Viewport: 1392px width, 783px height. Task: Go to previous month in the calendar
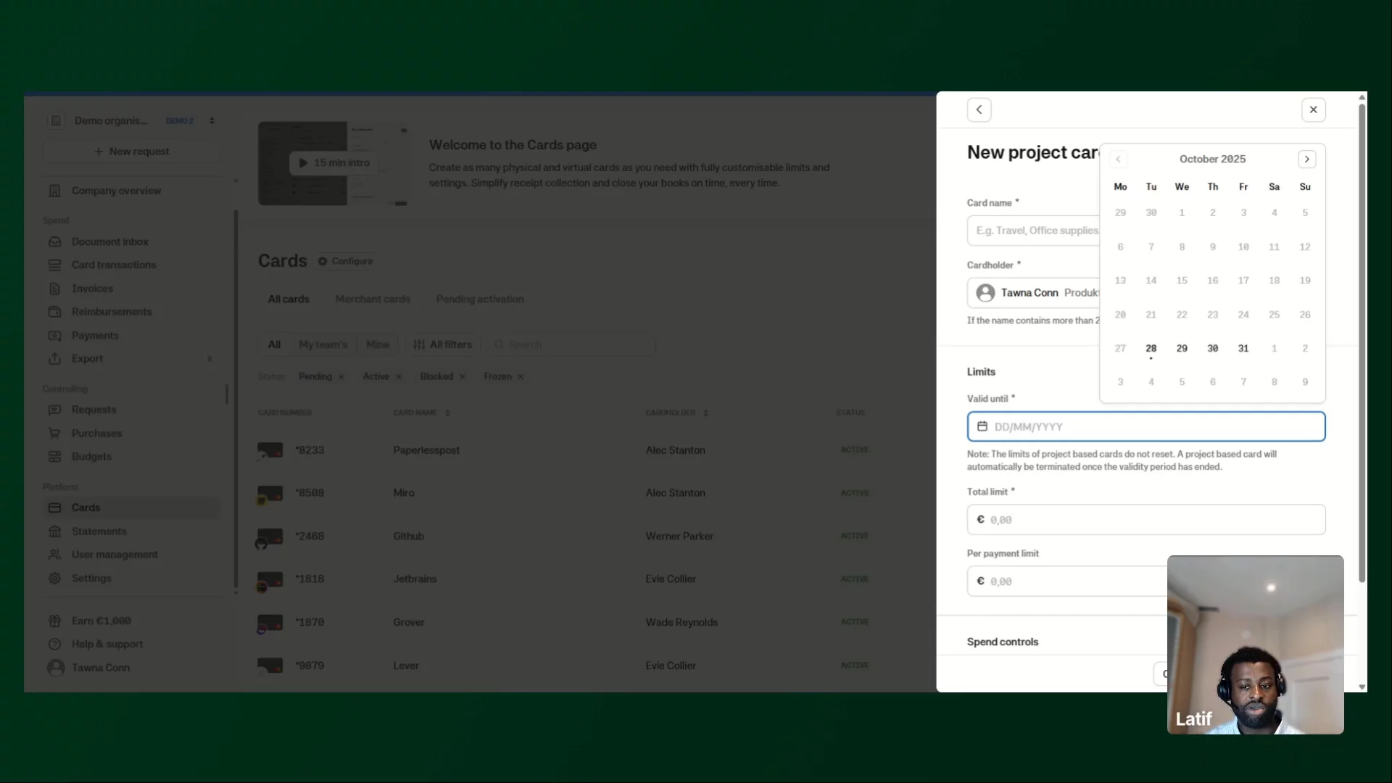tap(1118, 159)
